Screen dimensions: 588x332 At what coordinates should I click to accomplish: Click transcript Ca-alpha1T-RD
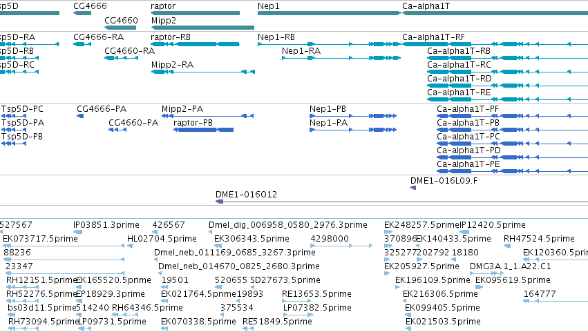tap(459, 79)
